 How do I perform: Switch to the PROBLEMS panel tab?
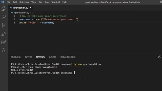coord(16,57)
